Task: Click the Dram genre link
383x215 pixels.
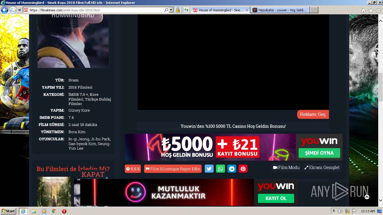Action: [x=73, y=80]
